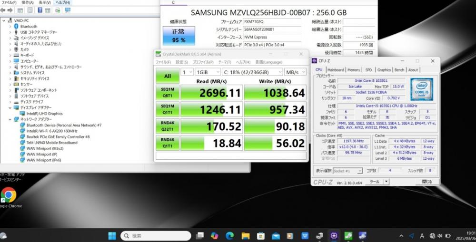Select Intel(R) Wi-Fi 6 AX200 160MHz device
The height and width of the screenshot is (242, 476).
click(x=51, y=131)
